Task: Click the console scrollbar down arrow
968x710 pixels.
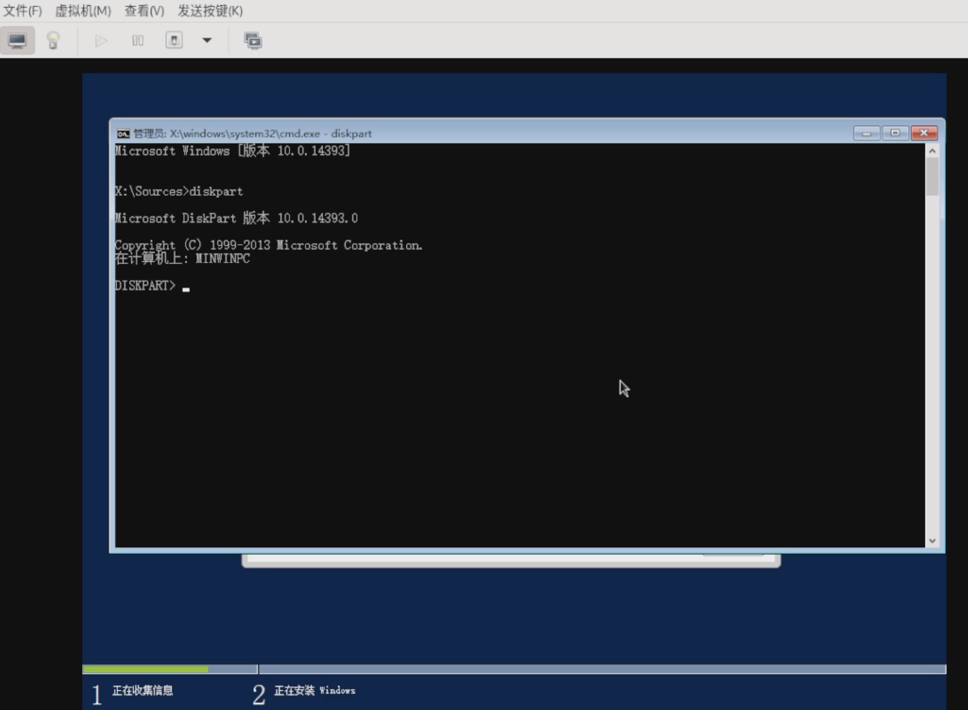Action: 932,541
